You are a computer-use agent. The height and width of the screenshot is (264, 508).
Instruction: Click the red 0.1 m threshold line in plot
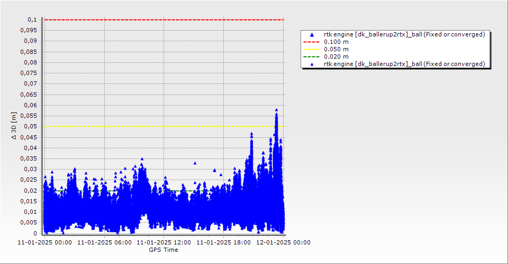coord(164,20)
